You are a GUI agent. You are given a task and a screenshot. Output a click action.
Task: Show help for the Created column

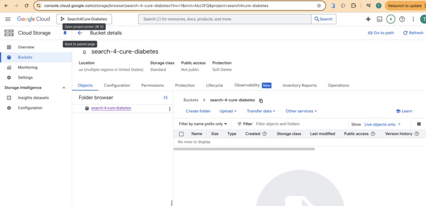coord(264,134)
